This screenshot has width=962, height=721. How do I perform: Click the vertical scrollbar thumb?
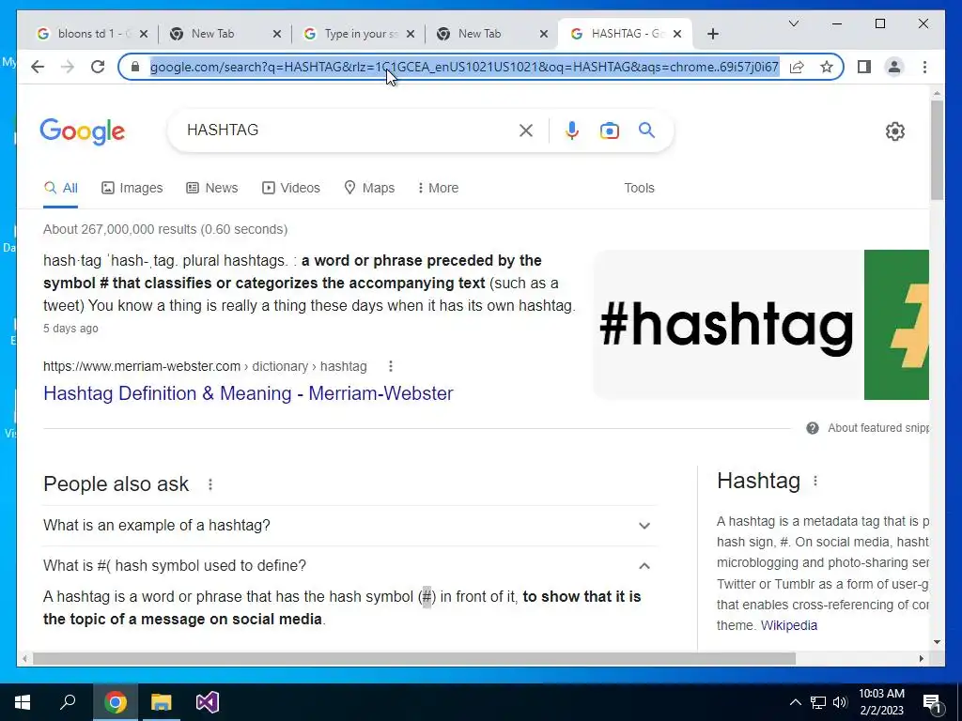click(937, 149)
